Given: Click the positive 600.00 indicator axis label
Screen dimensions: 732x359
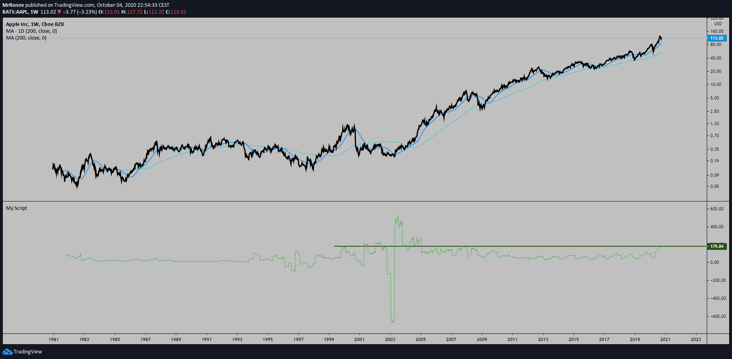Looking at the screenshot, I should pyautogui.click(x=717, y=209).
